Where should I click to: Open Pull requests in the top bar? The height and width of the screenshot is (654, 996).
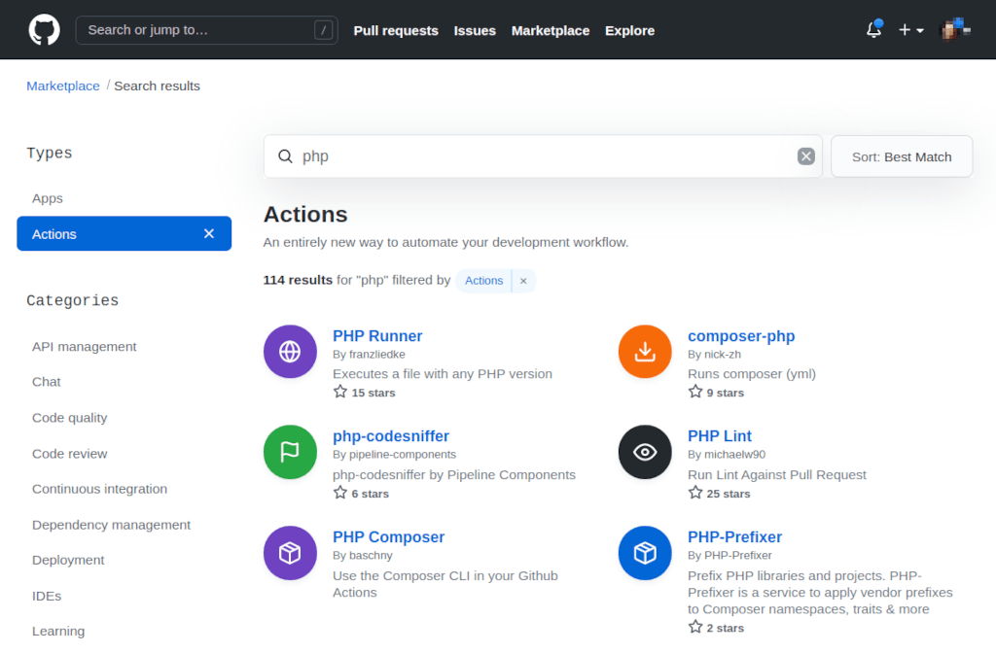396,30
